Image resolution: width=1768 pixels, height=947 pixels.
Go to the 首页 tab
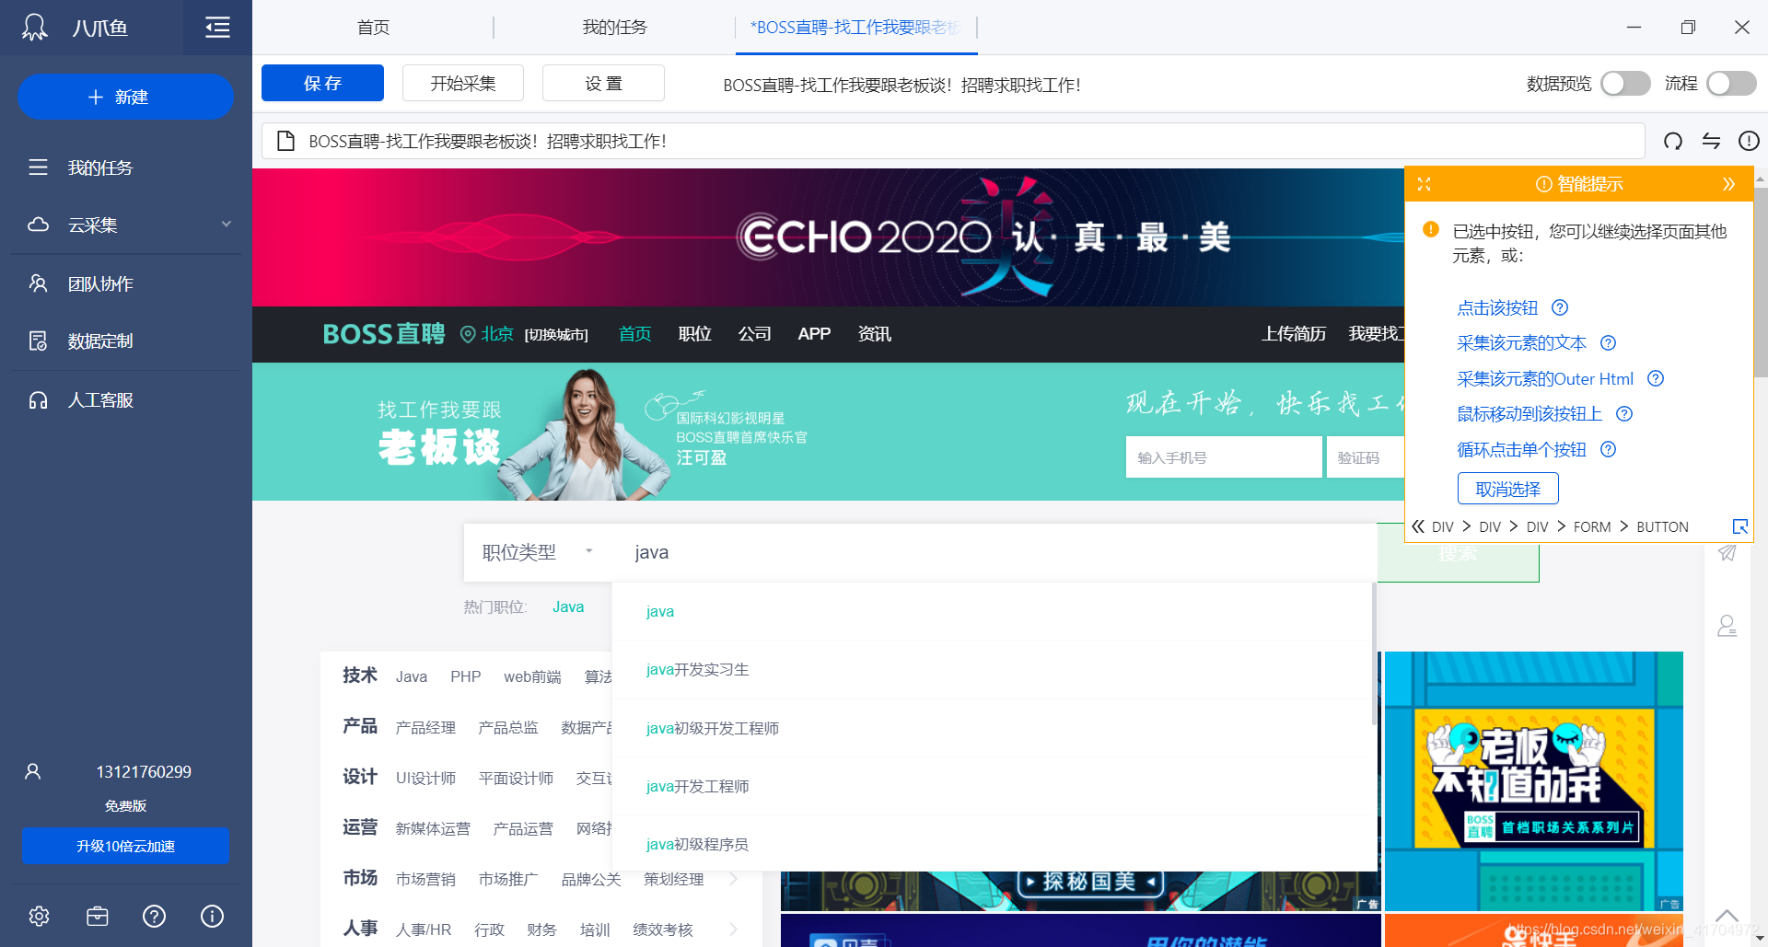[x=372, y=28]
